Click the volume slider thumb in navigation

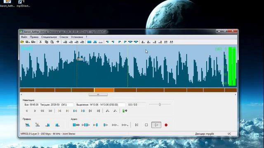click(160, 104)
